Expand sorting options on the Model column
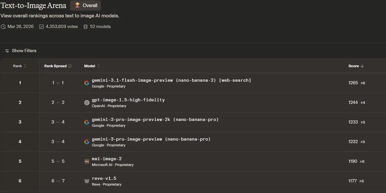This screenshot has width=386, height=193. click(98, 66)
